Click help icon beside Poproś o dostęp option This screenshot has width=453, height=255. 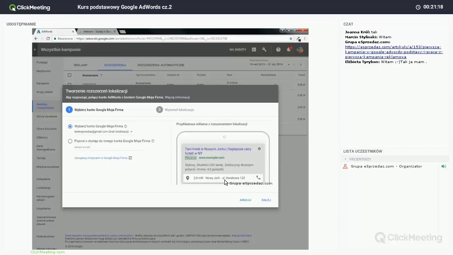[153, 141]
